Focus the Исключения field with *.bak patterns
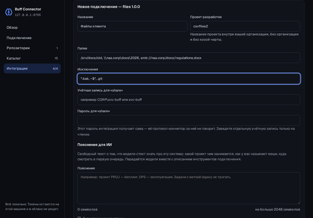 tap(189, 79)
